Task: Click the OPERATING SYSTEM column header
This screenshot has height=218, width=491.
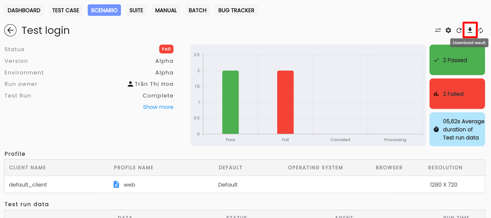Action: point(315,168)
